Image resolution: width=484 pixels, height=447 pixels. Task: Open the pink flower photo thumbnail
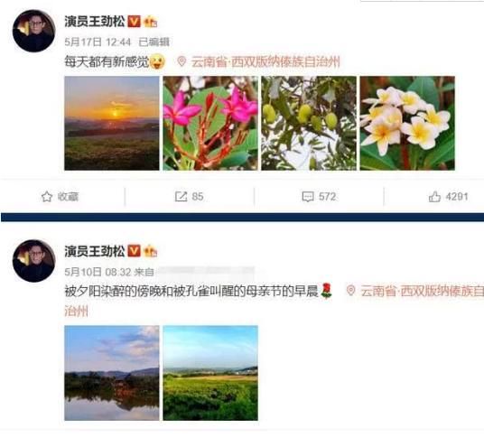(x=210, y=123)
